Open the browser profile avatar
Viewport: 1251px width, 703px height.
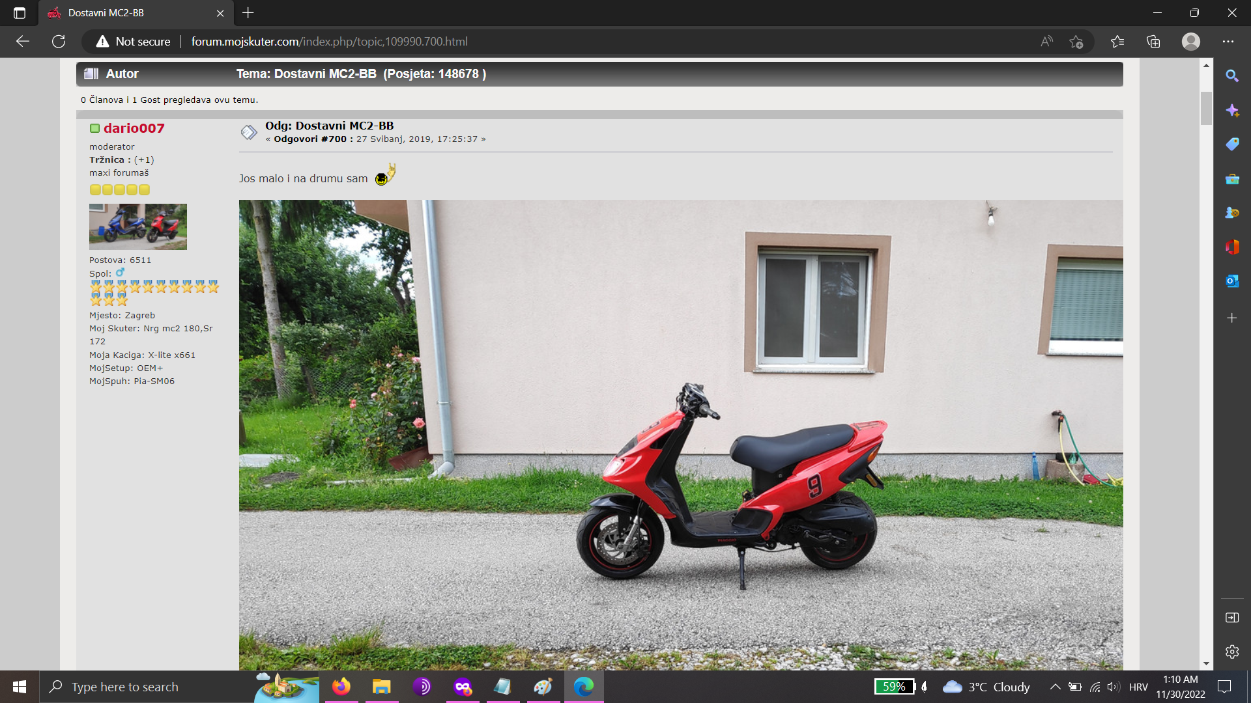coord(1191,42)
